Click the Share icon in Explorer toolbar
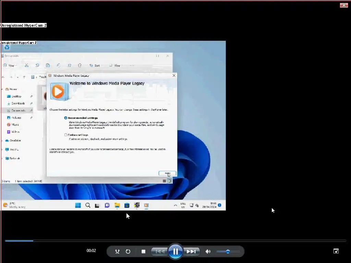 (x=69, y=65)
